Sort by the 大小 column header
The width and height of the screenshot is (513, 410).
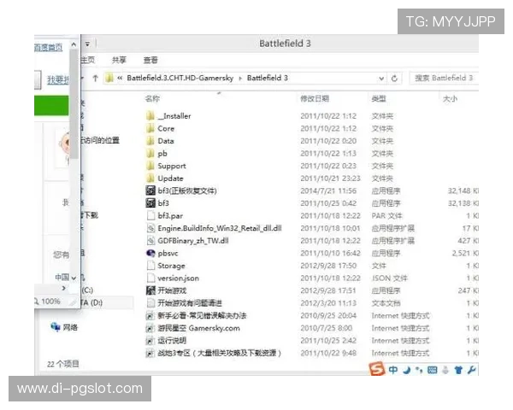[450, 98]
